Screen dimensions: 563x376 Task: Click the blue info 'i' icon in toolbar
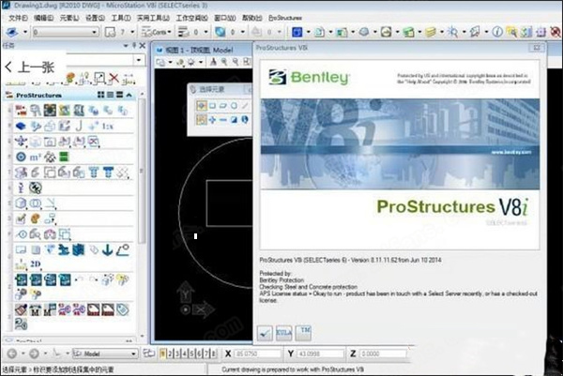click(497, 32)
